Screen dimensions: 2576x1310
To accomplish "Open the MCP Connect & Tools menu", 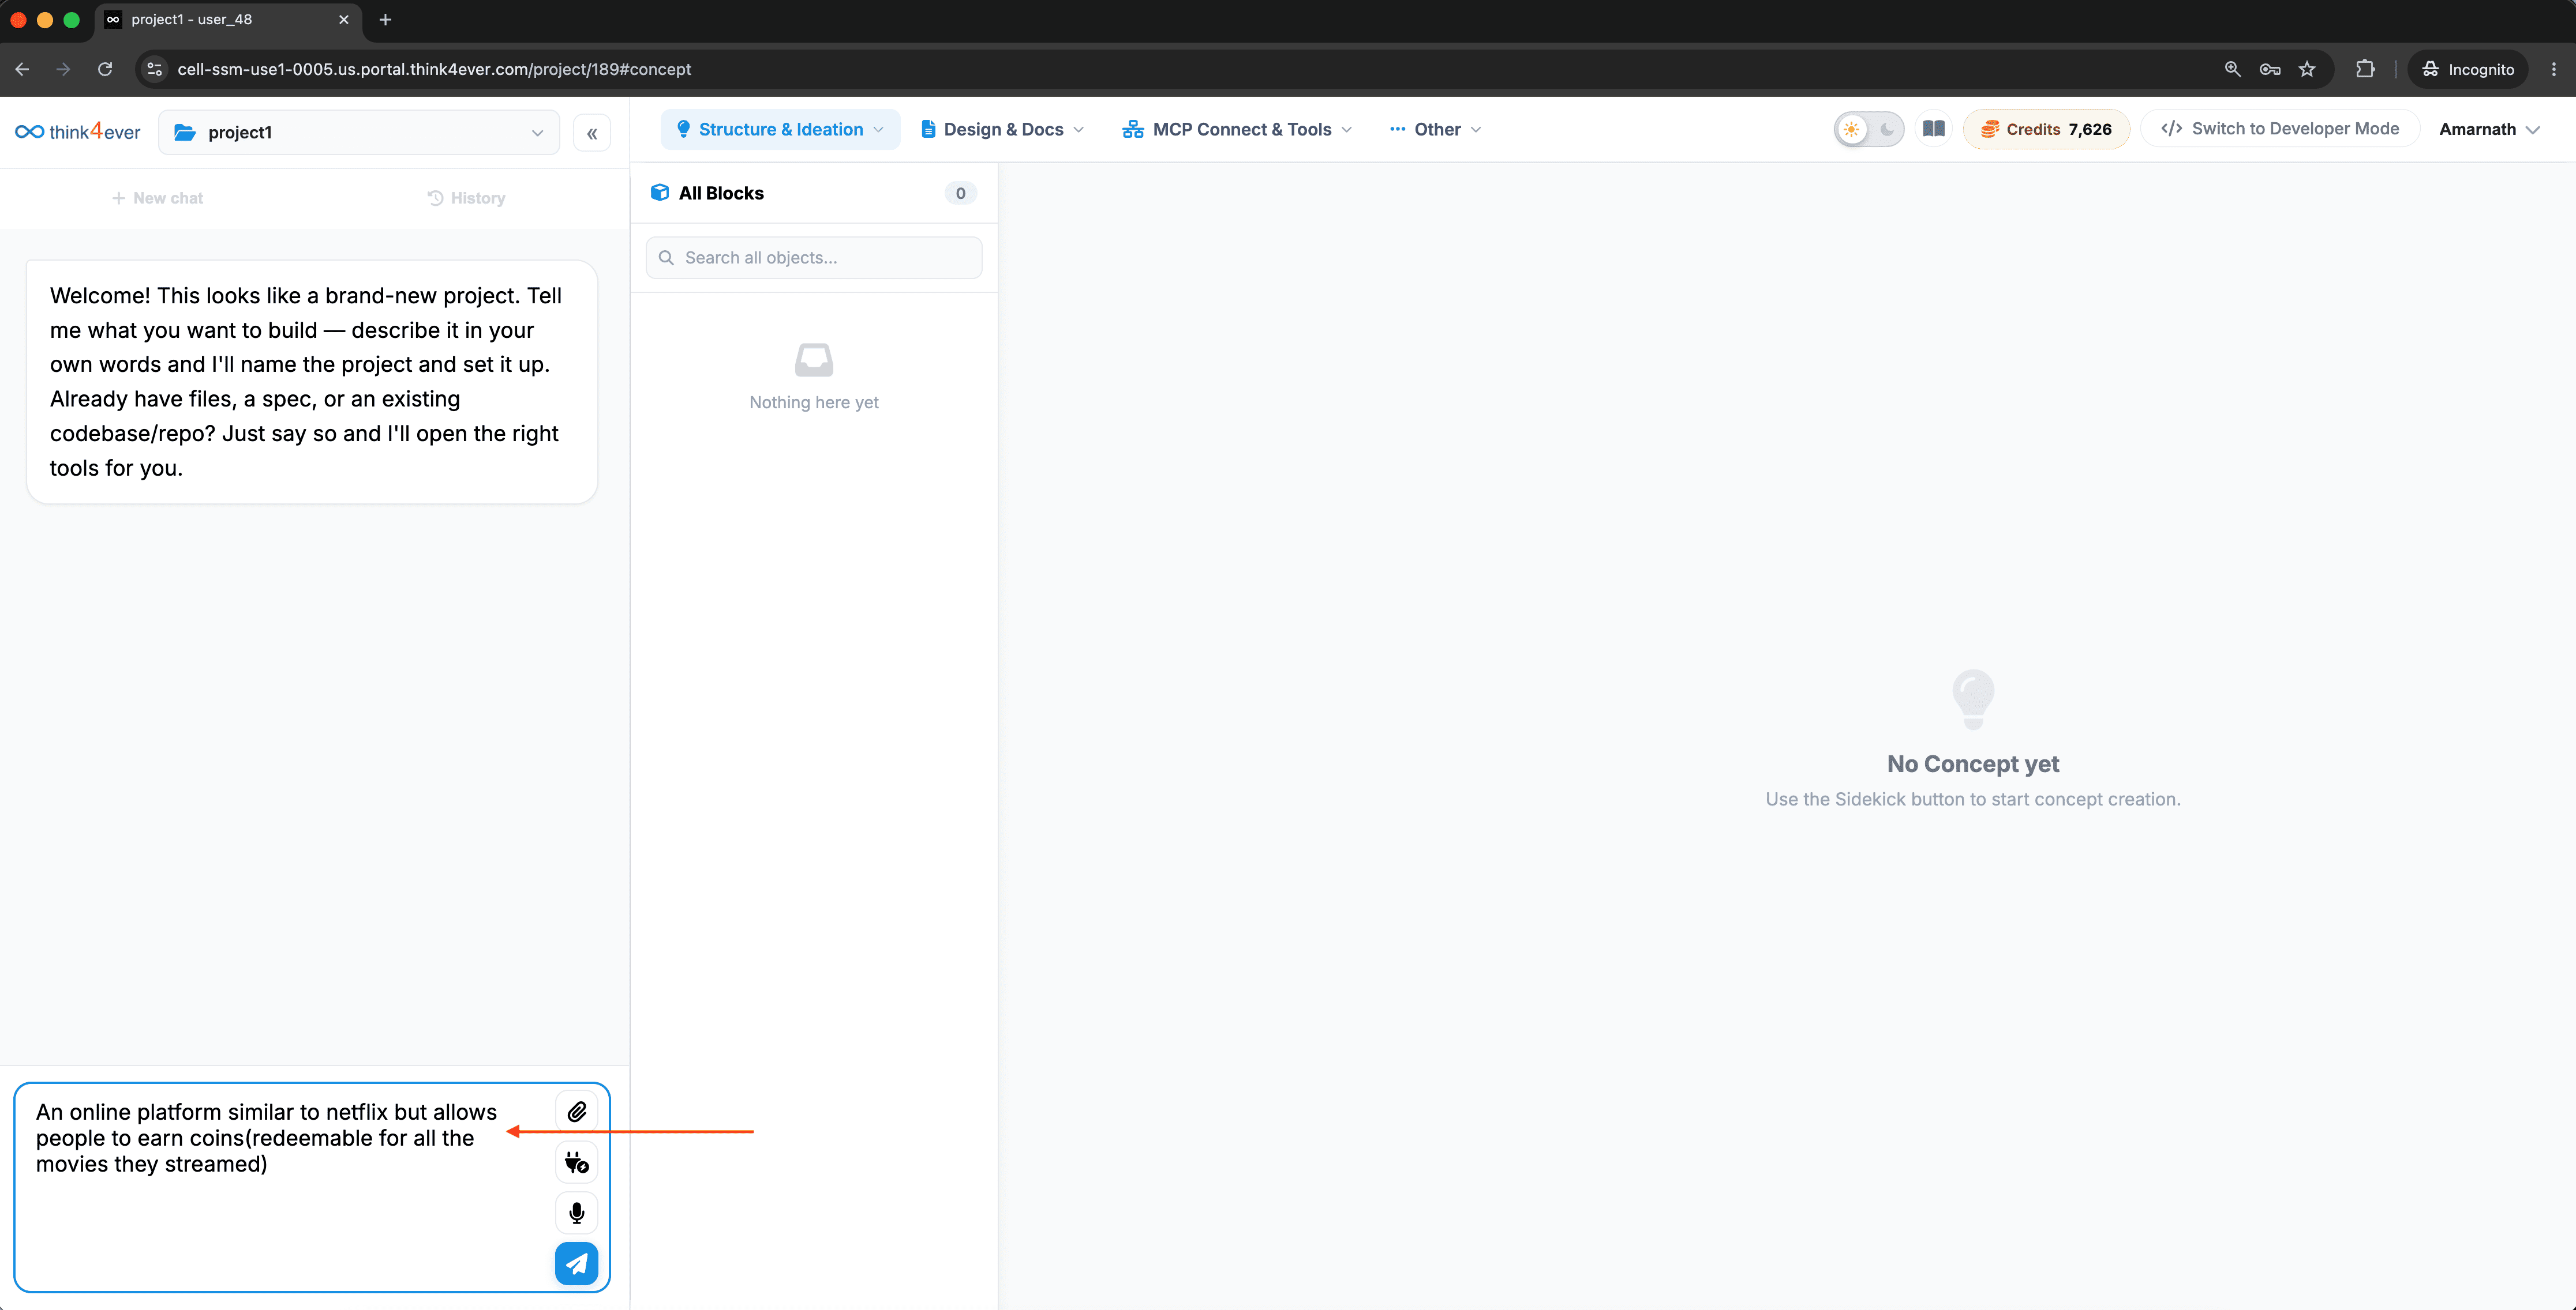I will tap(1237, 129).
